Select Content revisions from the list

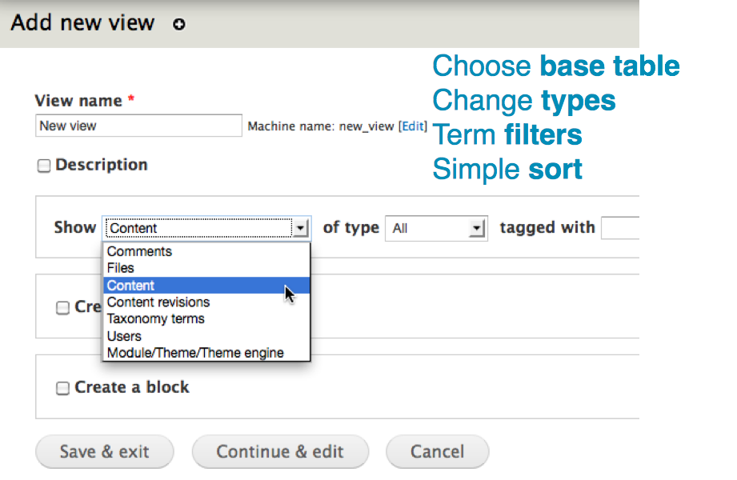coord(158,302)
